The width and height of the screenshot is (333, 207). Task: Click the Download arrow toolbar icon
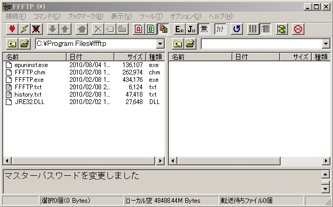click(x=53, y=29)
